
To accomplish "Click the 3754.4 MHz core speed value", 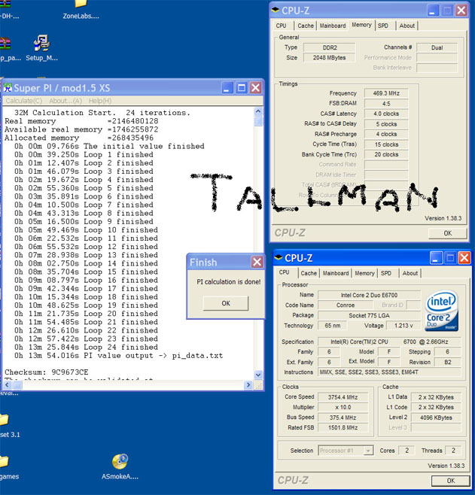I will coord(343,397).
